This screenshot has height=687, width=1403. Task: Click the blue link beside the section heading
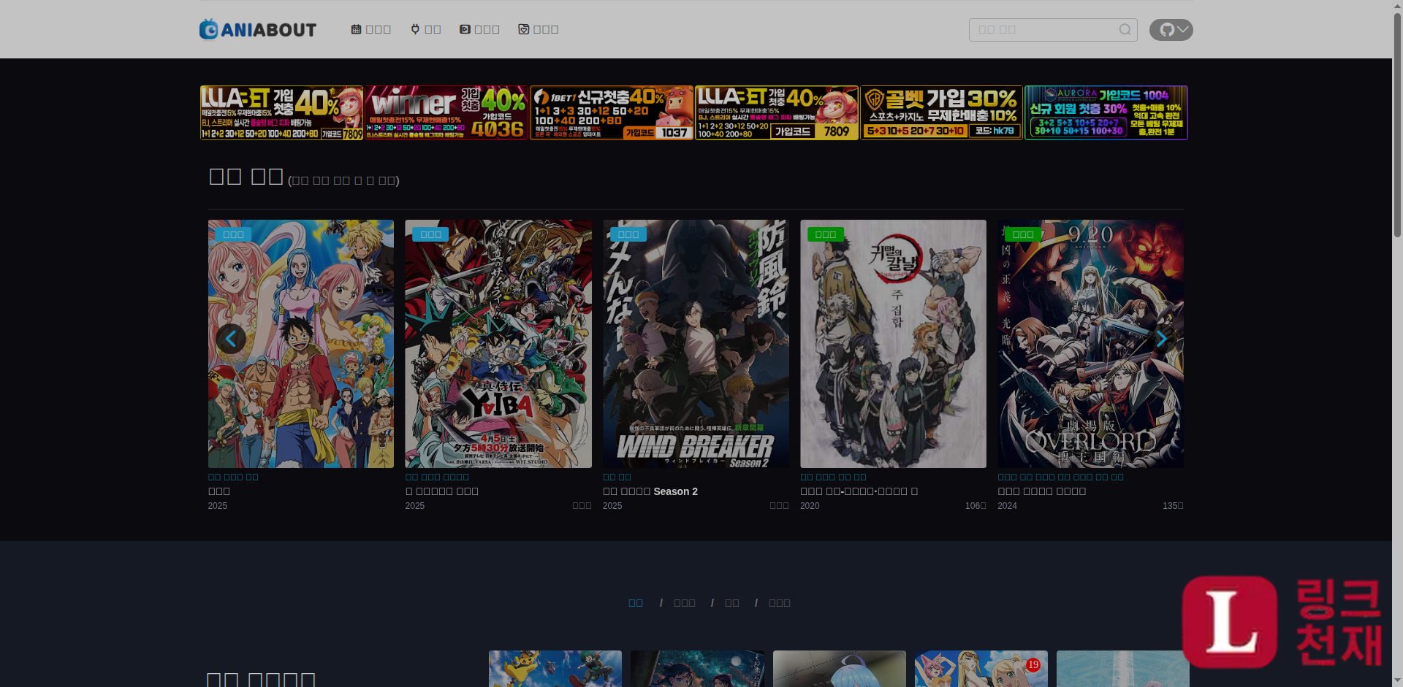(x=343, y=180)
